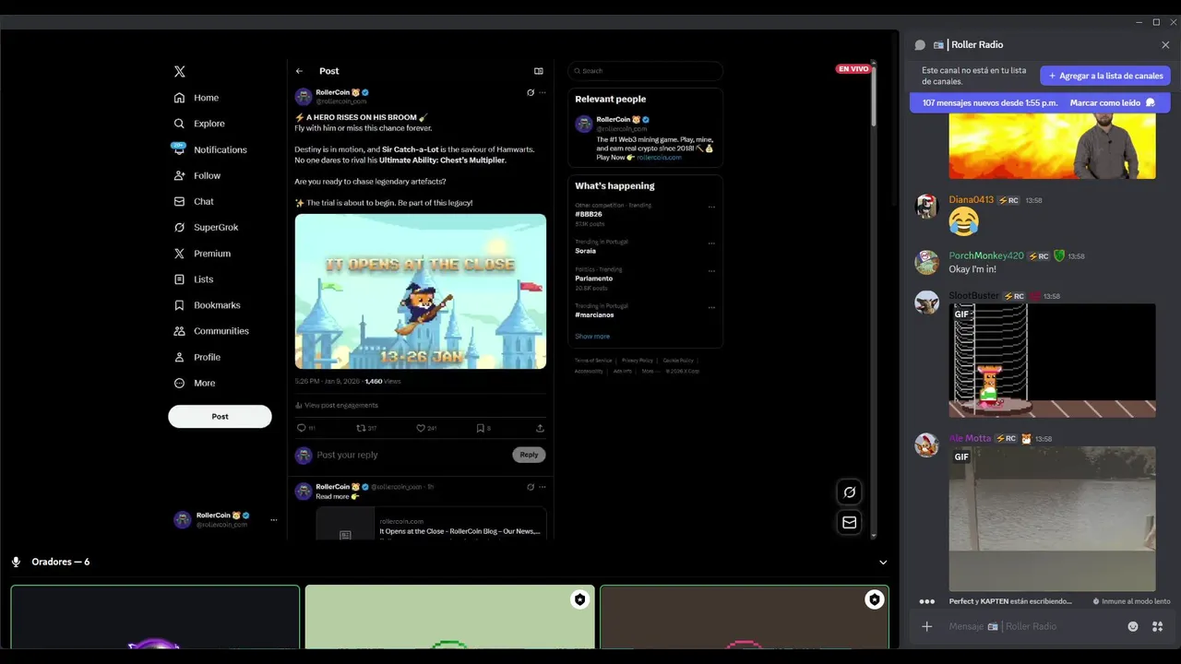Open the rollercoin.com blog link card

coord(431,523)
